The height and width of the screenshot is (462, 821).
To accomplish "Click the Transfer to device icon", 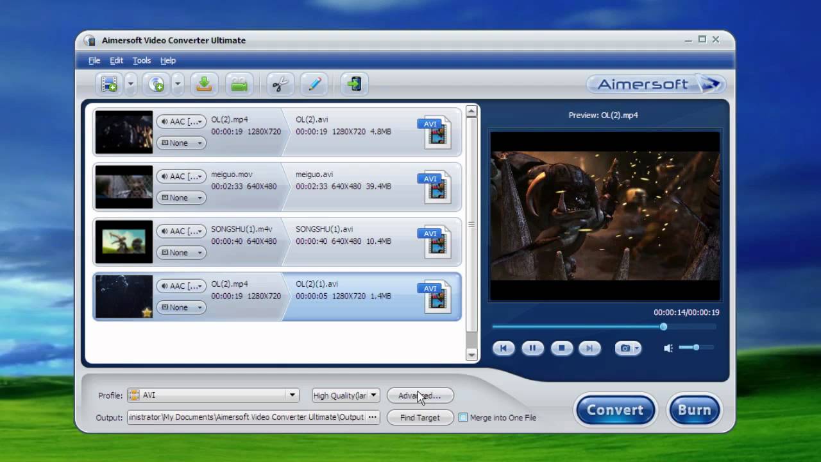I will point(355,84).
